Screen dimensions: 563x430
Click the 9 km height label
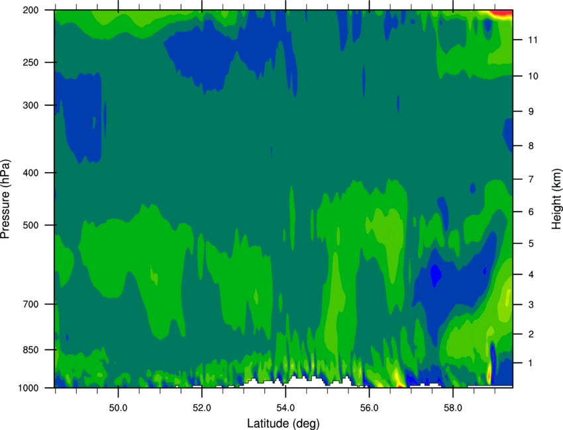[531, 112]
